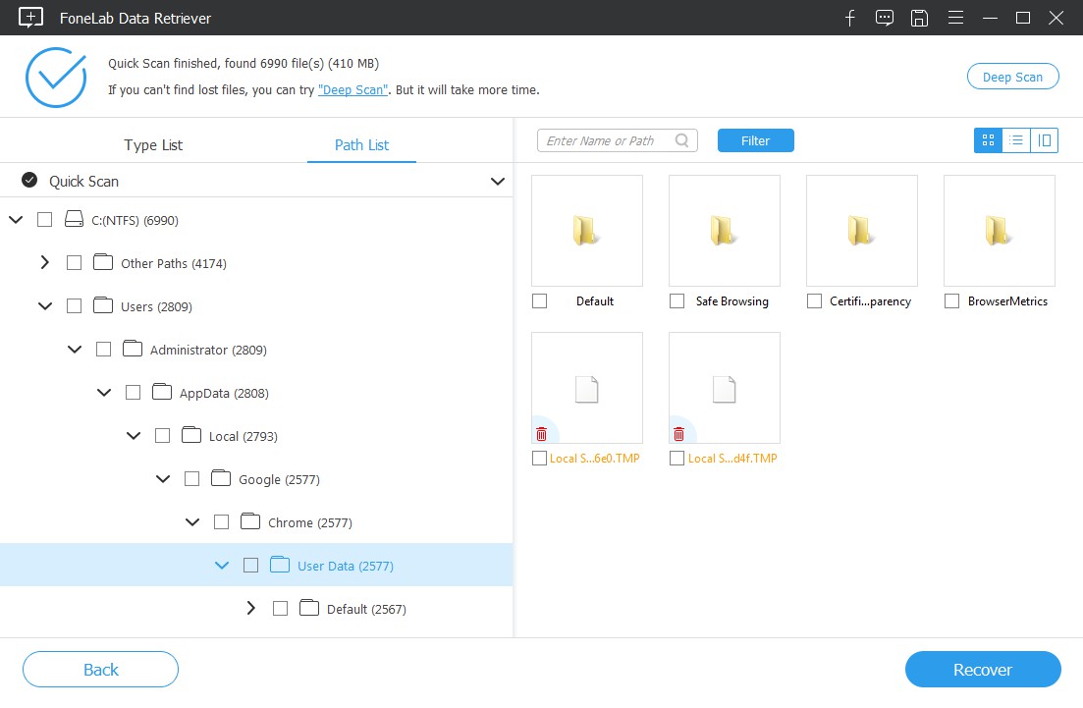Switch to thumbnail grid view
Image resolution: width=1083 pixels, height=708 pixels.
click(988, 140)
